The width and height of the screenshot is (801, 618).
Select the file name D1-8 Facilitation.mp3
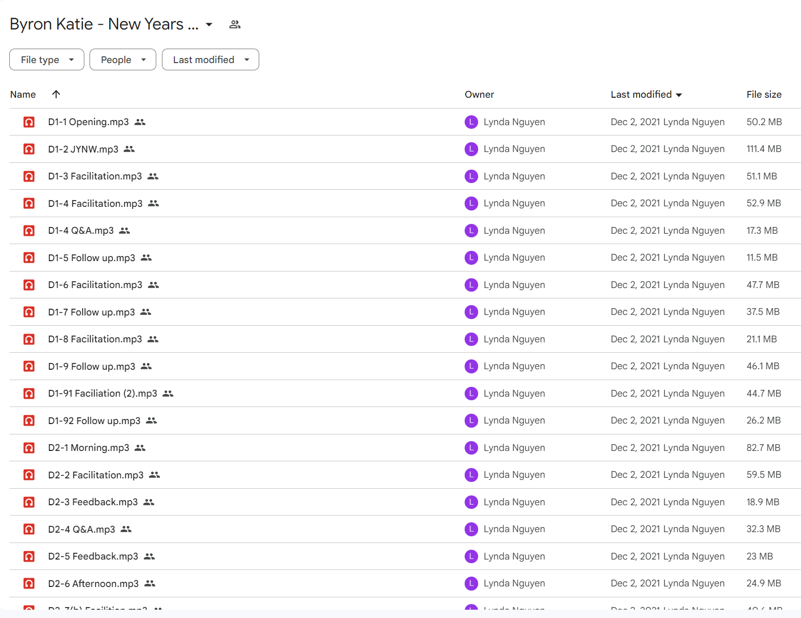(95, 339)
